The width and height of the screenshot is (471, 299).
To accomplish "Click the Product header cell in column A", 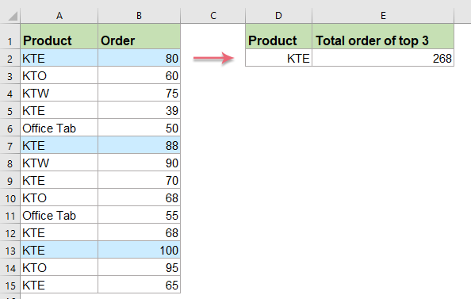I will (x=59, y=36).
